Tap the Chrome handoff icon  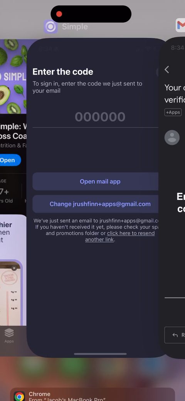[x=19, y=396]
